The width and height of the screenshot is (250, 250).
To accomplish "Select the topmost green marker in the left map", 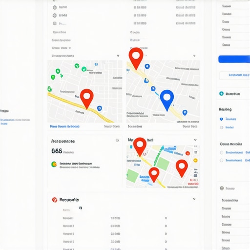I will pyautogui.click(x=77, y=66).
